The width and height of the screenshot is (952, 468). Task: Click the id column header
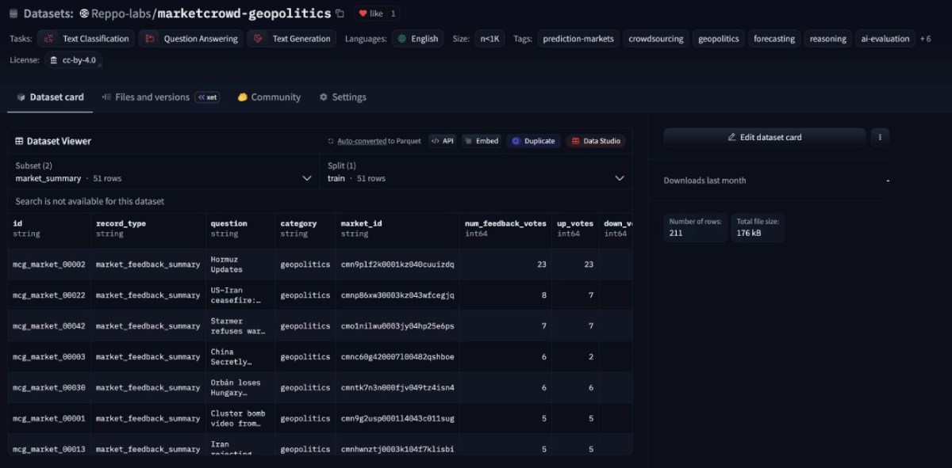49,228
